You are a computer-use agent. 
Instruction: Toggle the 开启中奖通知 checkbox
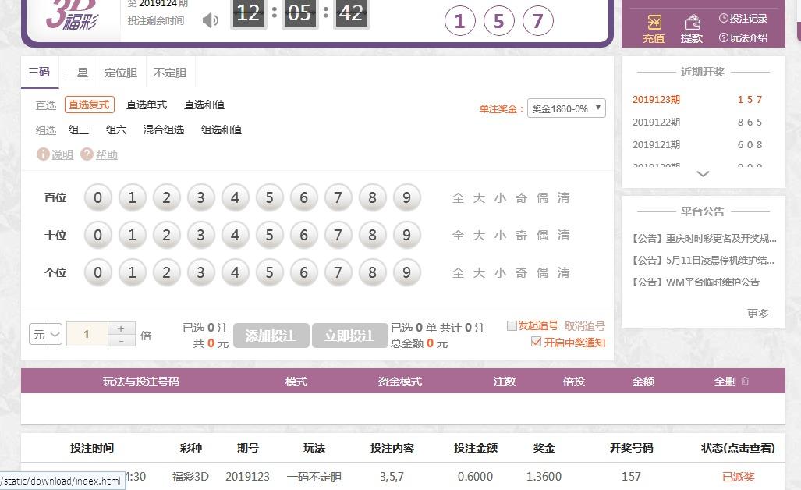click(536, 343)
